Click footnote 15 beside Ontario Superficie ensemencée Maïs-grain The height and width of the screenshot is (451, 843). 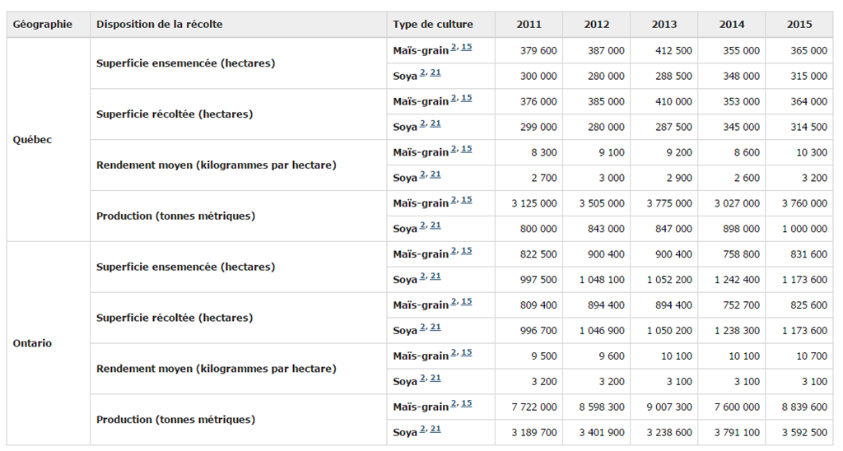pyautogui.click(x=466, y=252)
